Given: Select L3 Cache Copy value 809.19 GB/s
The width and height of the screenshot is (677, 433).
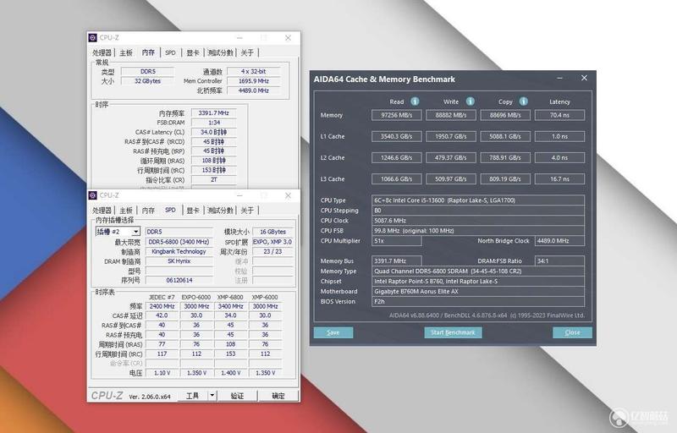Looking at the screenshot, I should [505, 179].
